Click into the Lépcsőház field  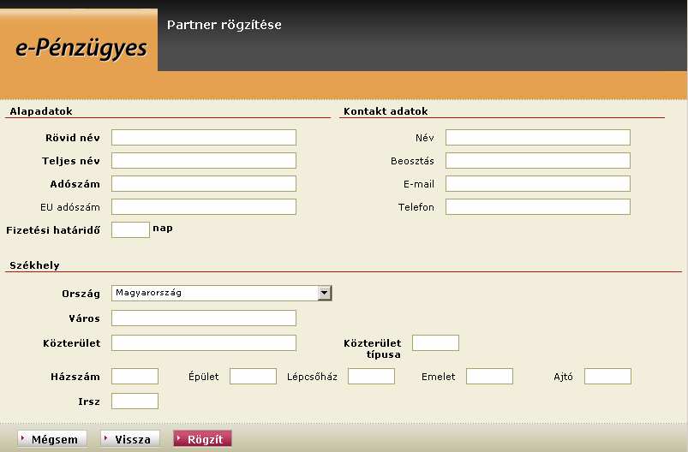371,376
